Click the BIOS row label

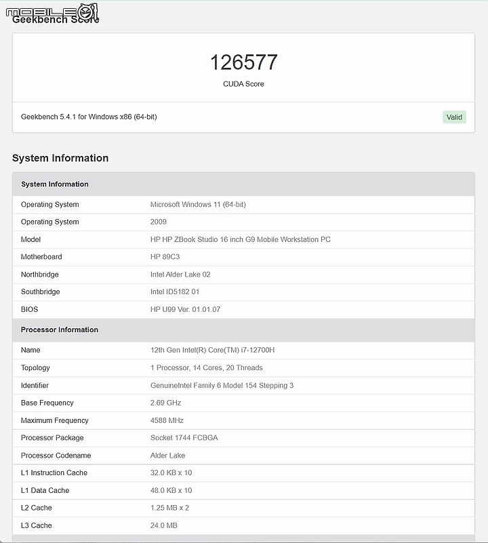tap(29, 309)
